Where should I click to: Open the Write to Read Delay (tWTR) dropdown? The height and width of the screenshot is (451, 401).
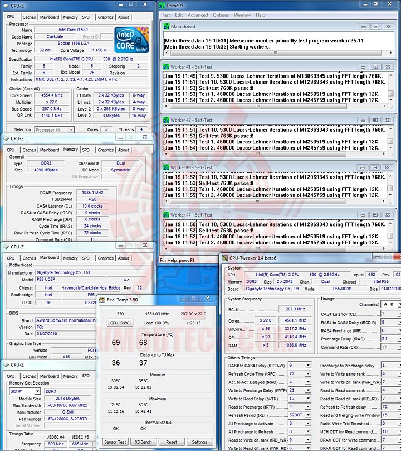[x=307, y=399]
